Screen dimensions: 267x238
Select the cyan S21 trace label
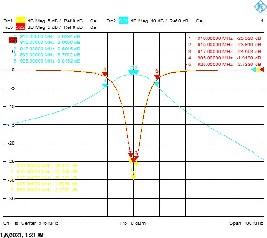123,21
